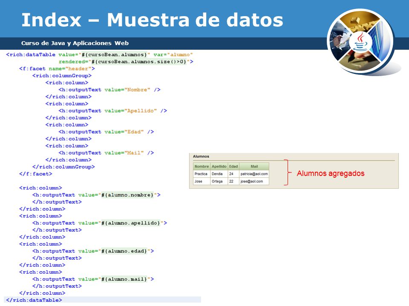Select the 'Ortega' table cell
Screen dimensions: 409x306
[219, 181]
